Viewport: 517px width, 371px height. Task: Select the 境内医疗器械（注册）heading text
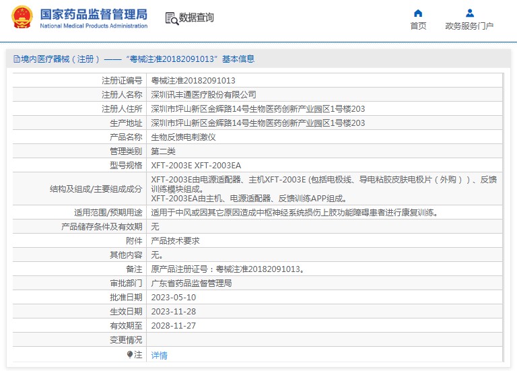[x=61, y=59]
